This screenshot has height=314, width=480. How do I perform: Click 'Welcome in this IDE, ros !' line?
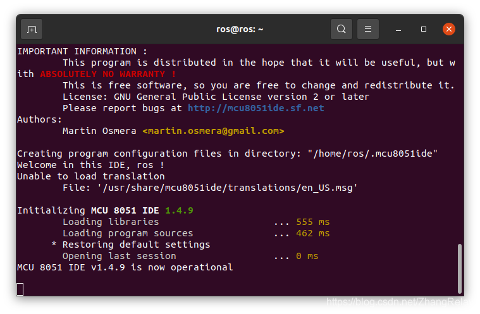[90, 165]
